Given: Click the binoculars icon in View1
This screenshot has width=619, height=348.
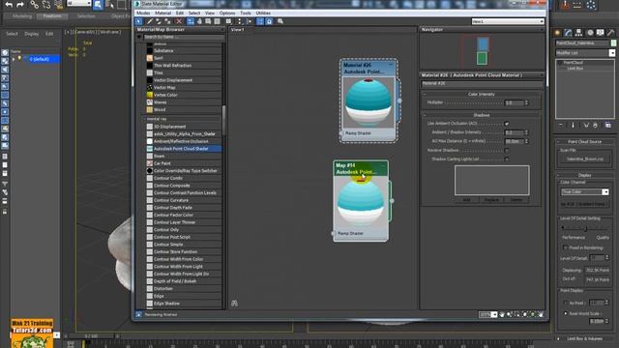Looking at the screenshot, I should (x=234, y=303).
